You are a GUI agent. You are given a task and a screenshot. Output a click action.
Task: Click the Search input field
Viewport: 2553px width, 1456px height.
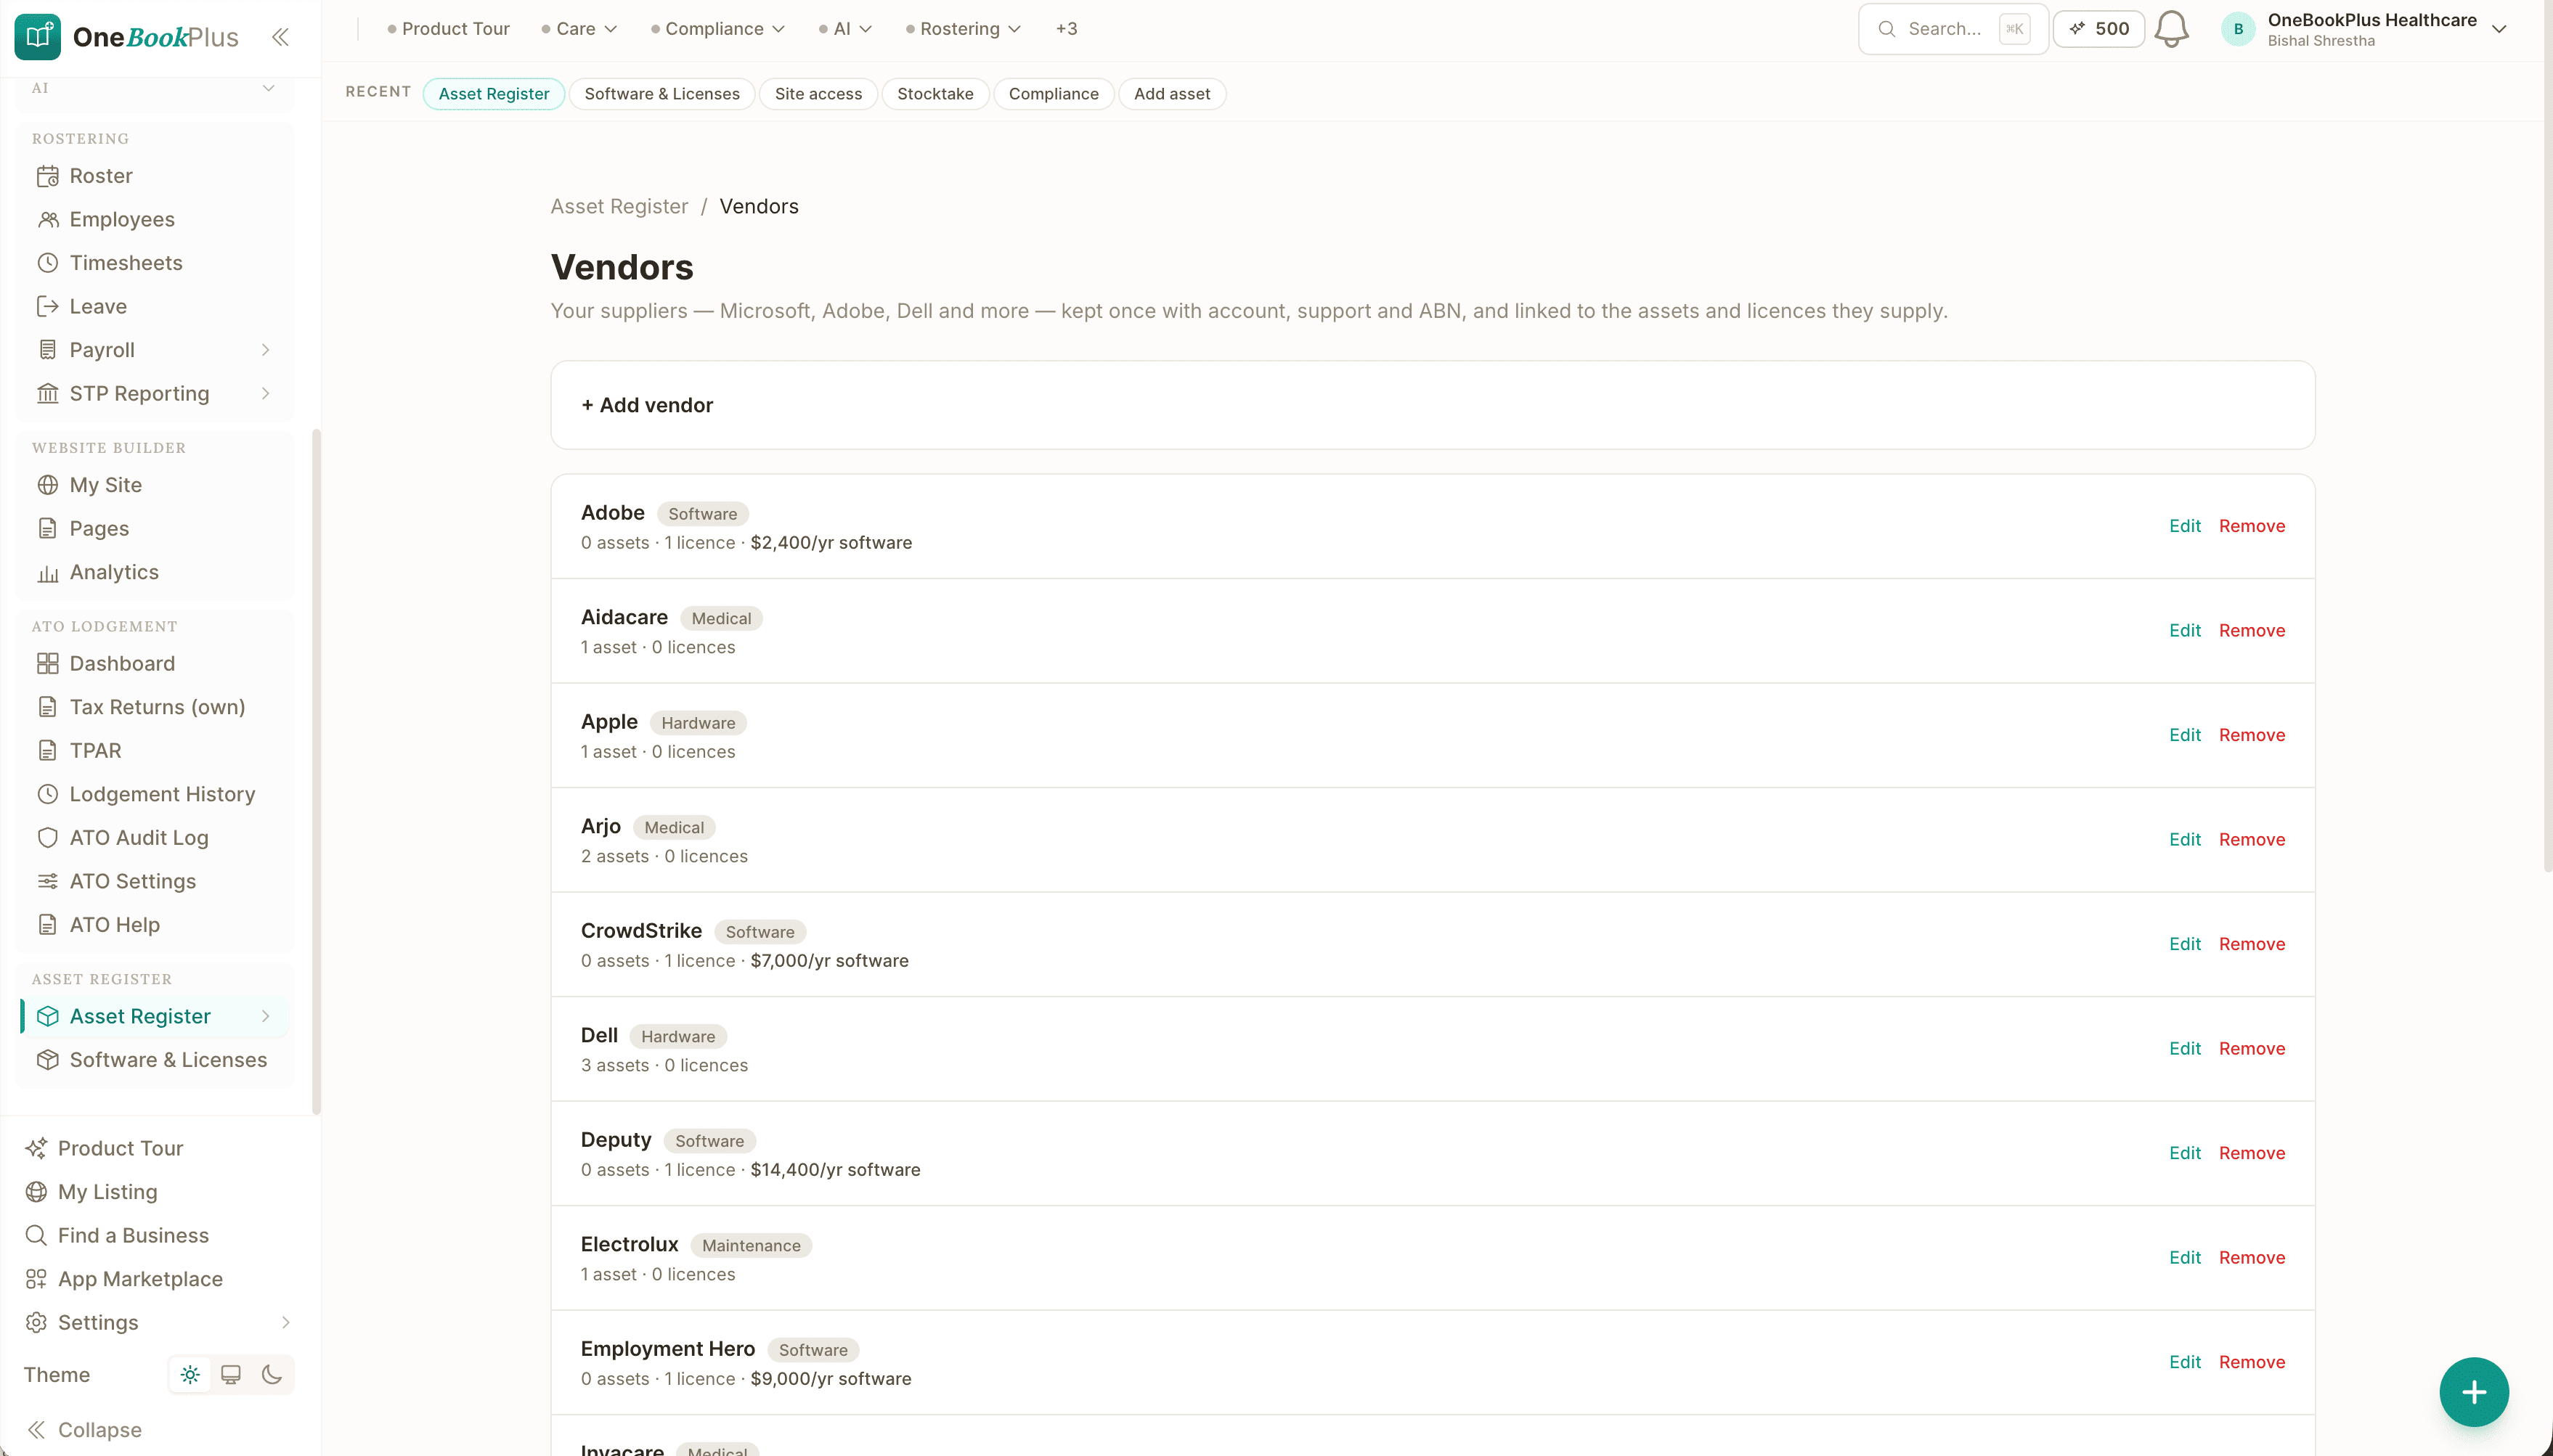[x=1952, y=29]
